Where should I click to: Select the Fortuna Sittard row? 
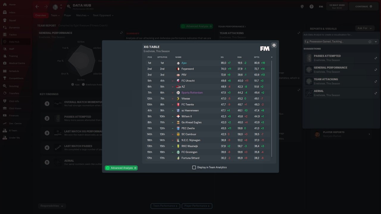208,158
